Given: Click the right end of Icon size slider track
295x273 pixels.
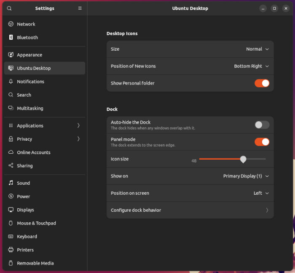Looking at the screenshot, I should pyautogui.click(x=265, y=159).
